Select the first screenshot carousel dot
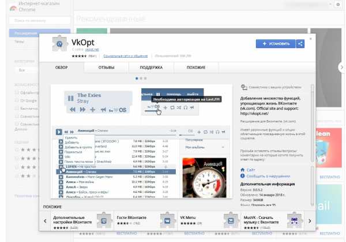The width and height of the screenshot is (346, 242). pyautogui.click(x=137, y=78)
